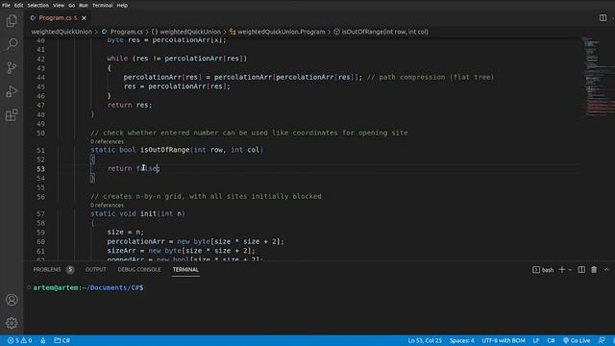The image size is (615, 346).
Task: Click 'size = n;' on line 59
Action: coord(125,233)
